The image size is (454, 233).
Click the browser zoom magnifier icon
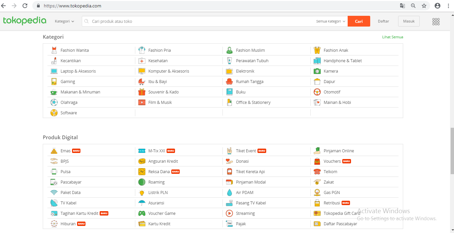(x=413, y=6)
